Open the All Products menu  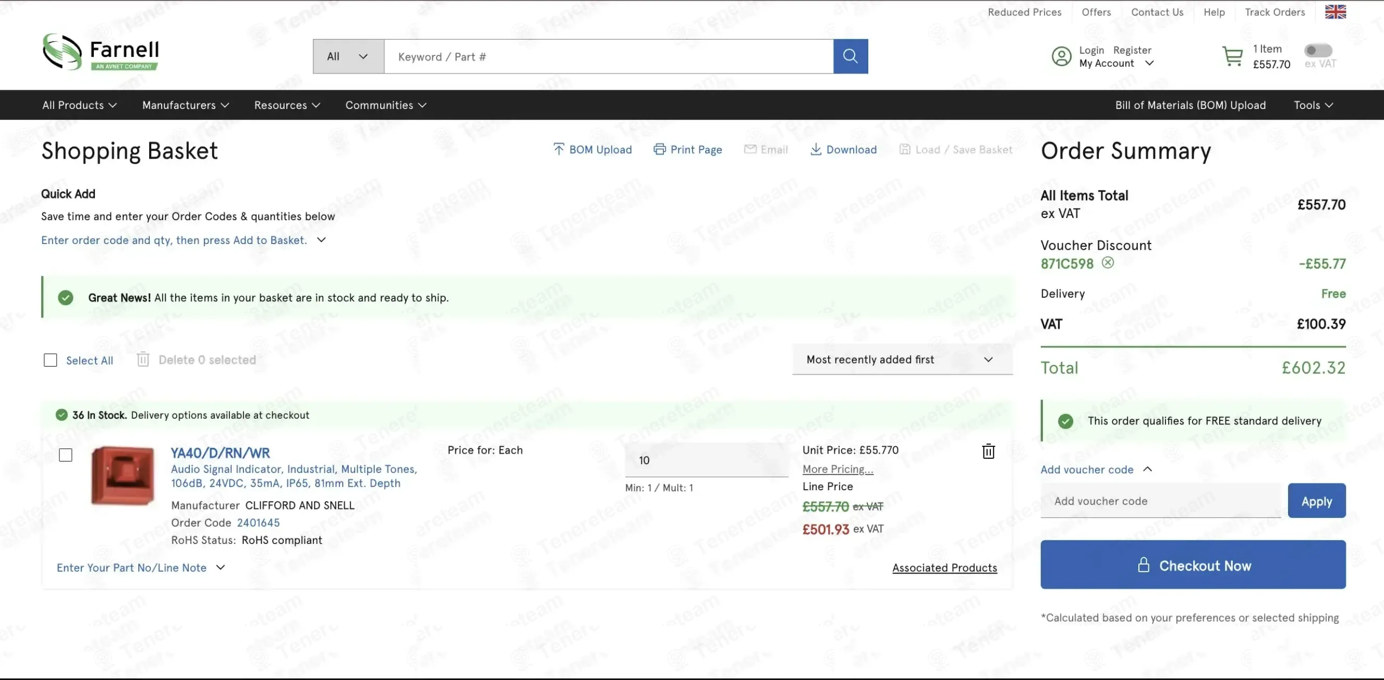(79, 105)
